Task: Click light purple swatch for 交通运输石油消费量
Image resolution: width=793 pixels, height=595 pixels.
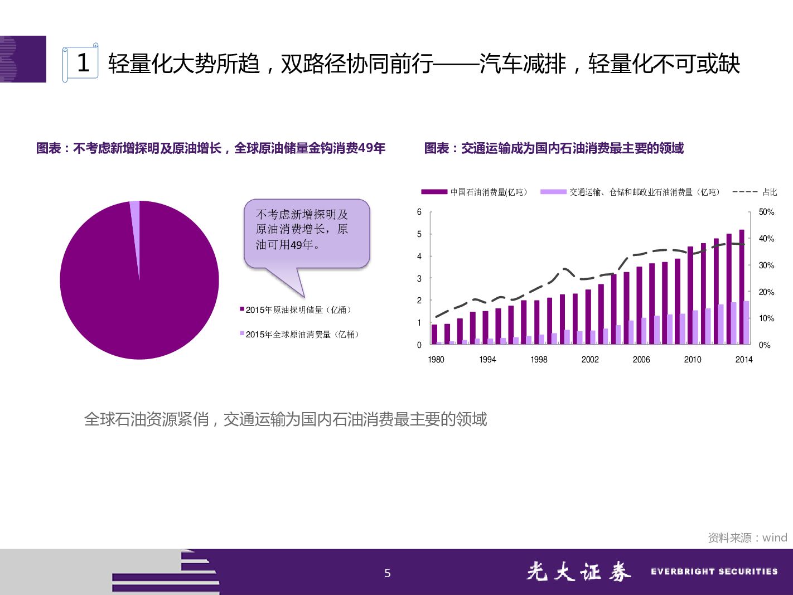Action: pyautogui.click(x=553, y=192)
